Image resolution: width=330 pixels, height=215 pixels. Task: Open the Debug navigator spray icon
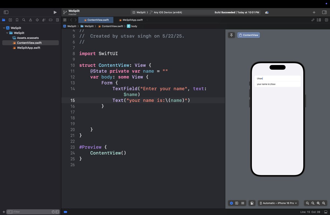pos(44,20)
